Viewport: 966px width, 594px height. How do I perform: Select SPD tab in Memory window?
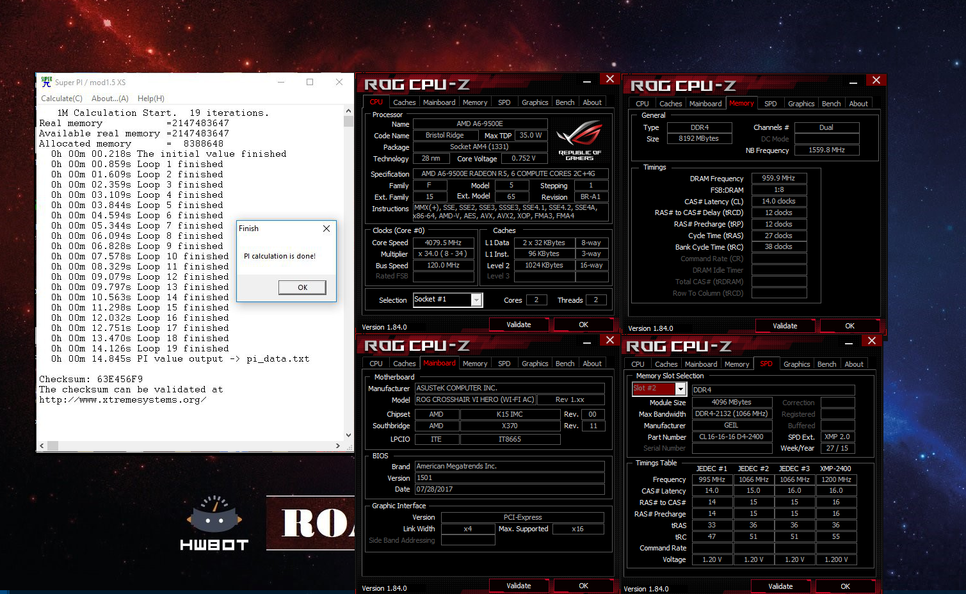point(771,104)
